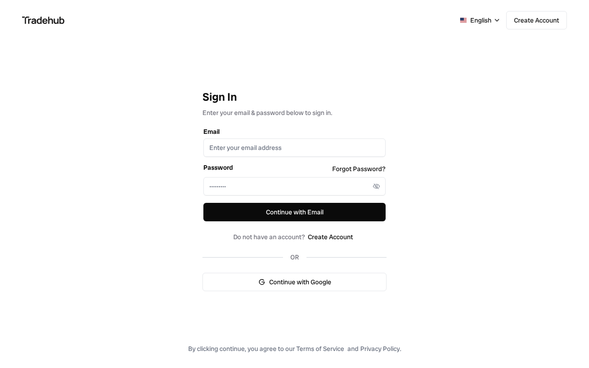Focus the email address input field
589x368 pixels.
294,148
